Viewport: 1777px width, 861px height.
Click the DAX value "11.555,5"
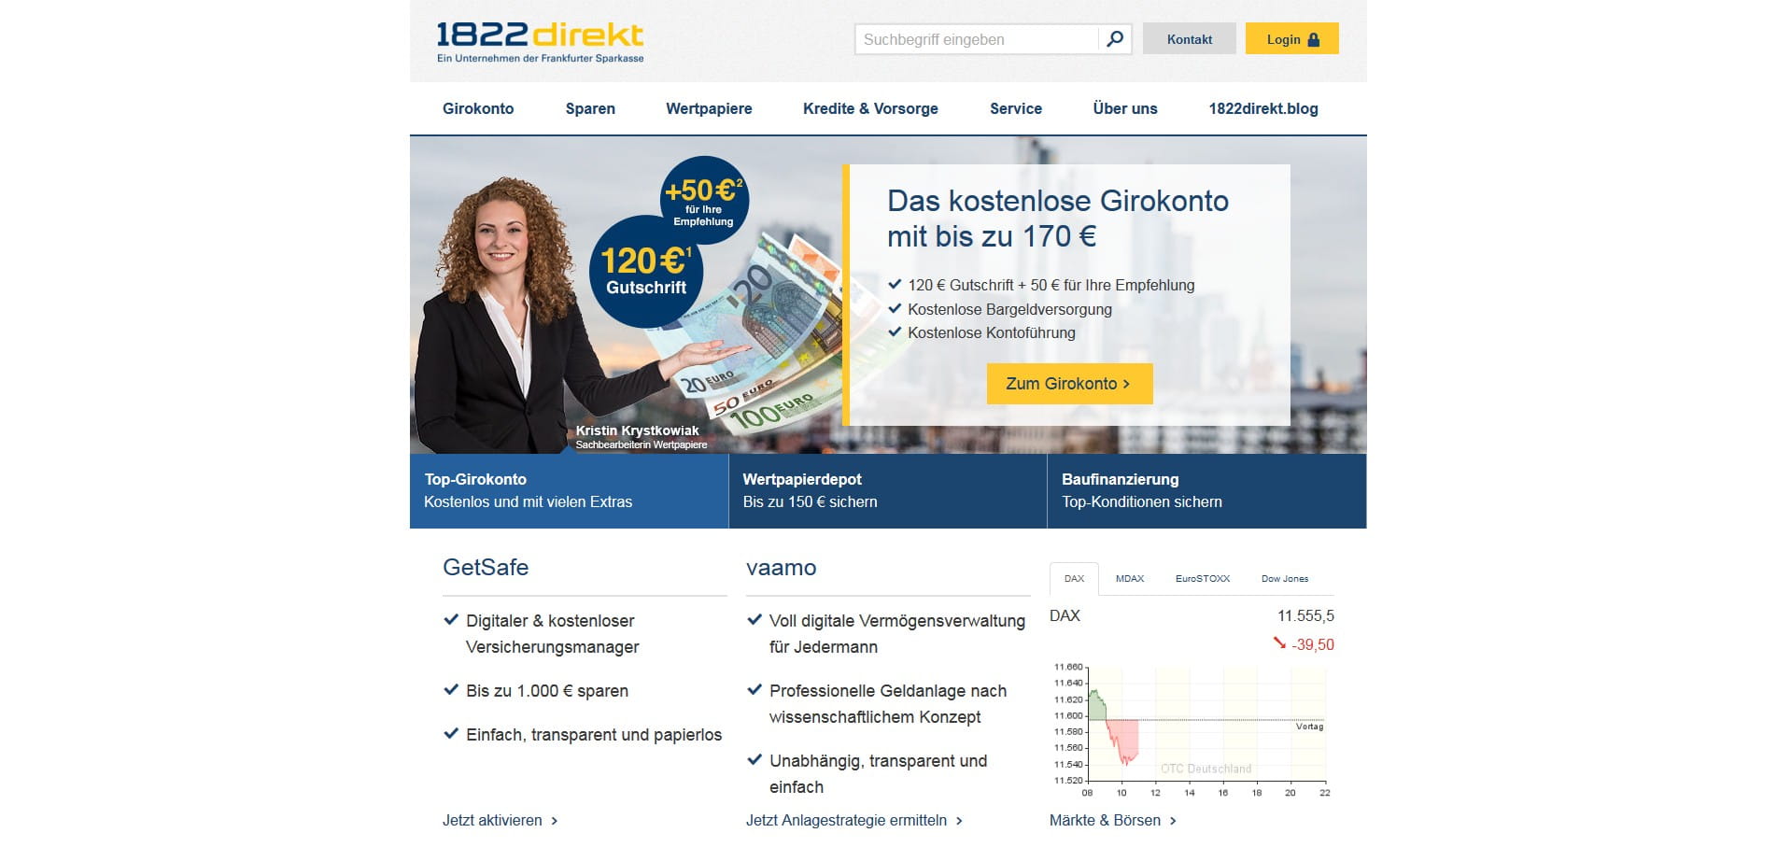click(x=1305, y=616)
